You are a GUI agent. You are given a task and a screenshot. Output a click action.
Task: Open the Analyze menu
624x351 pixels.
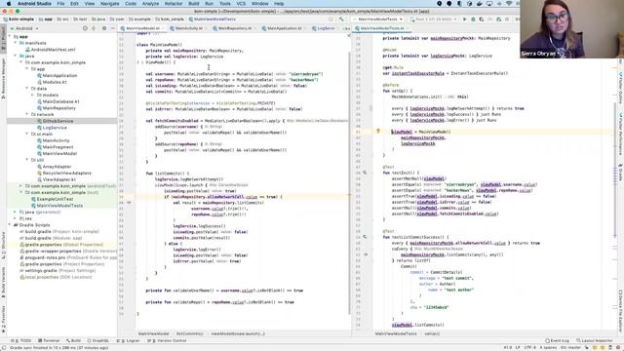(150, 4)
